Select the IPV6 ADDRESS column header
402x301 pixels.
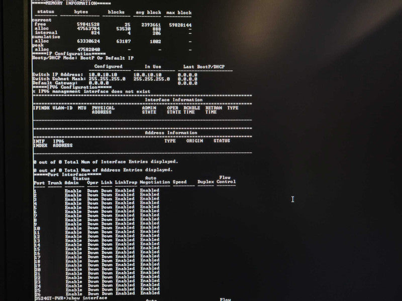point(63,143)
